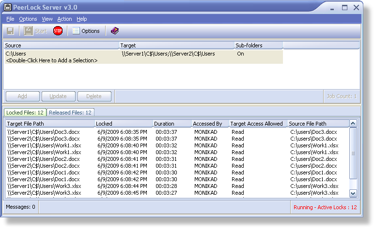Sort by Locked column header
Screen dimensions: 375x229
click(x=124, y=124)
